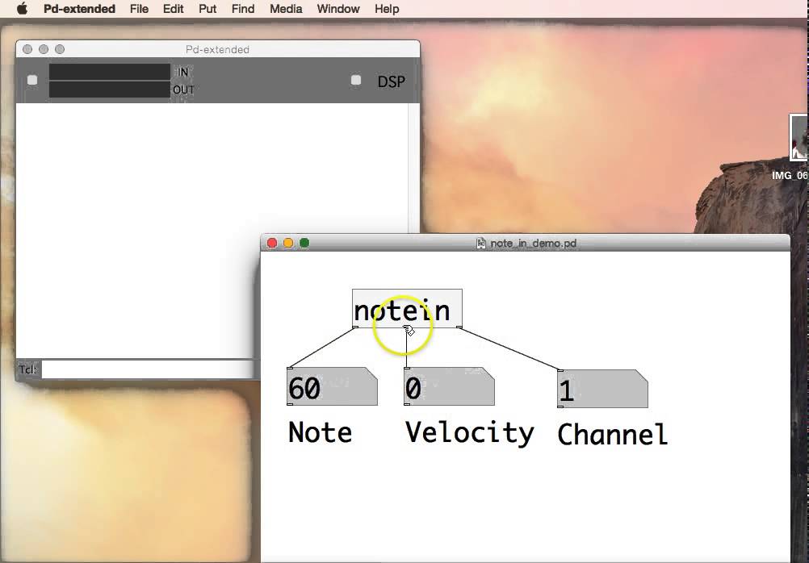Open the File menu
The image size is (809, 563).
pyautogui.click(x=140, y=9)
